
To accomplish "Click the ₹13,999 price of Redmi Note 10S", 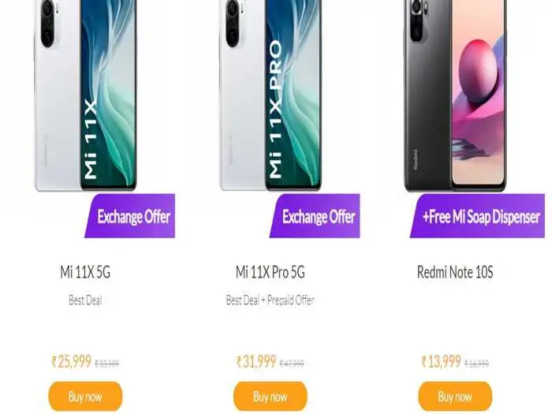I will (x=441, y=361).
